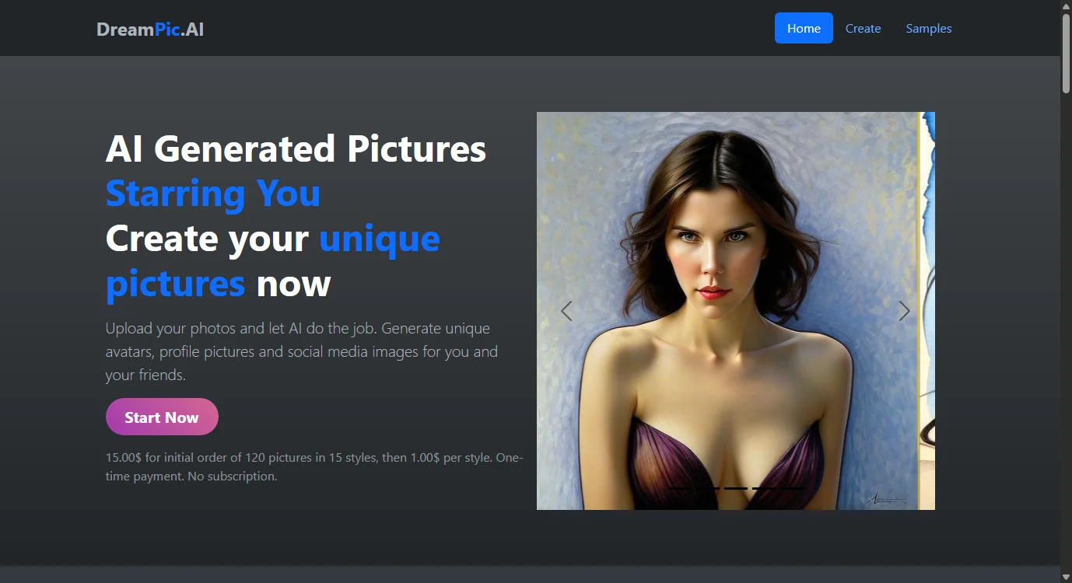Select the first carousel indicator dash

click(x=681, y=488)
